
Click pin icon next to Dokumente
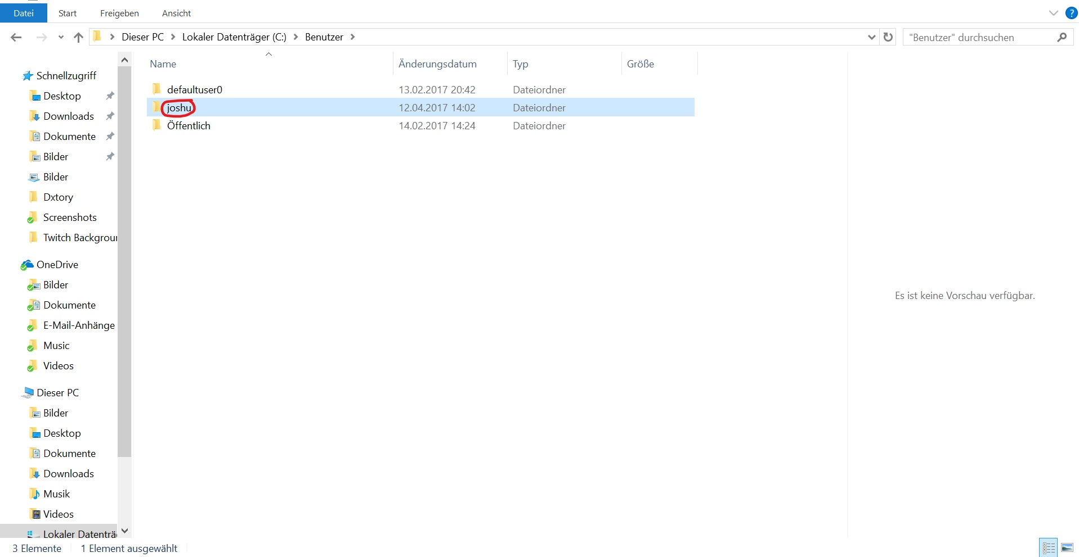[x=110, y=136]
